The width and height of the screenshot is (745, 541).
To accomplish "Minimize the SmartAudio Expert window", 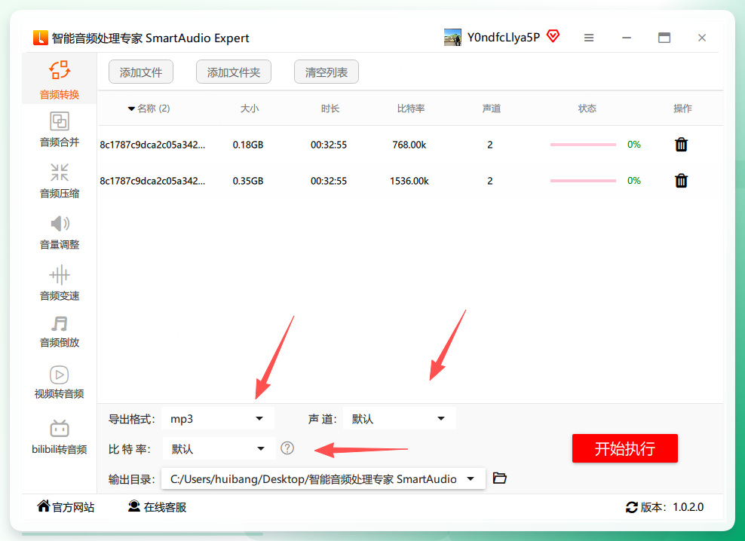I will coord(627,38).
